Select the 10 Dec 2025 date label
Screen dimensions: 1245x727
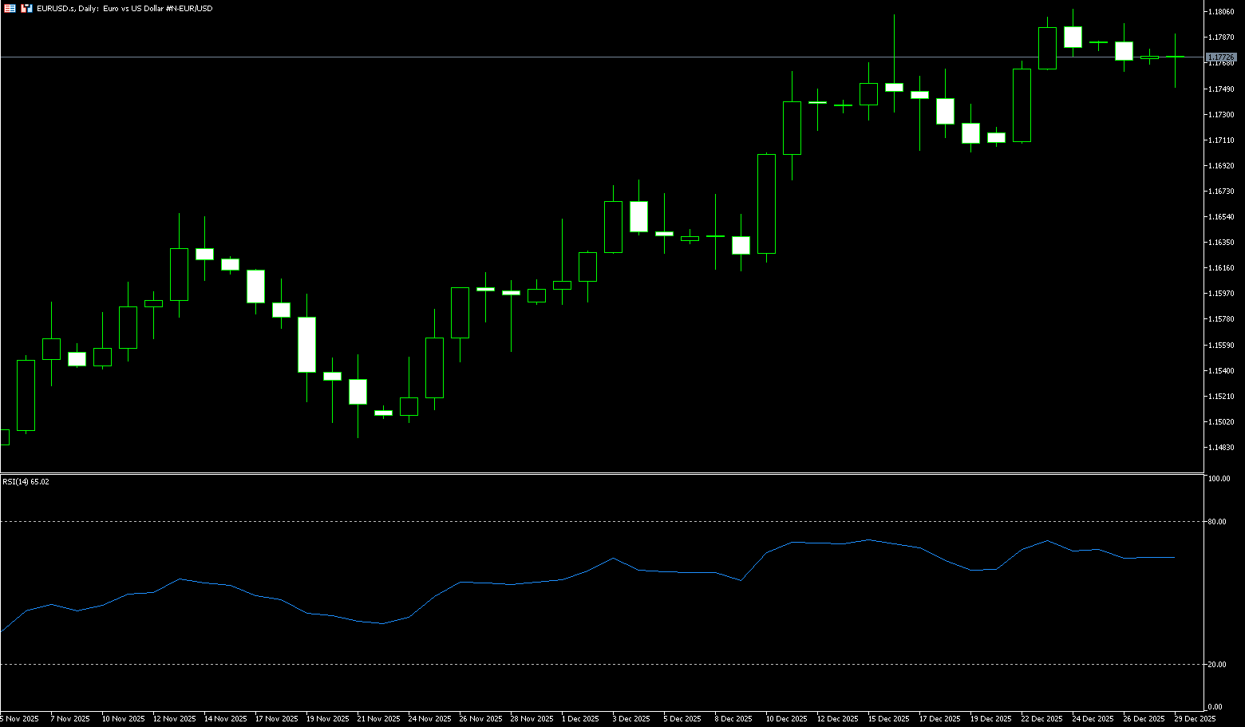786,719
